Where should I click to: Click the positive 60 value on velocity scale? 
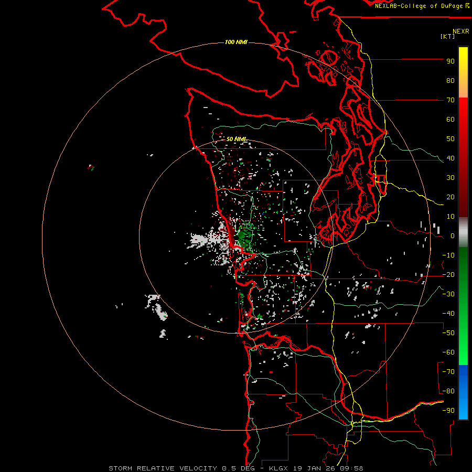tap(450, 120)
